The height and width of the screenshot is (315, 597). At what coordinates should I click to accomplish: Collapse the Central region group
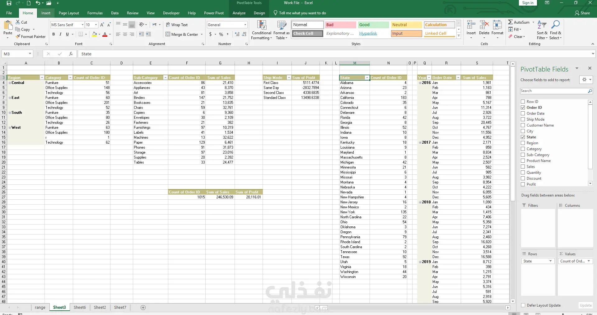10,83
